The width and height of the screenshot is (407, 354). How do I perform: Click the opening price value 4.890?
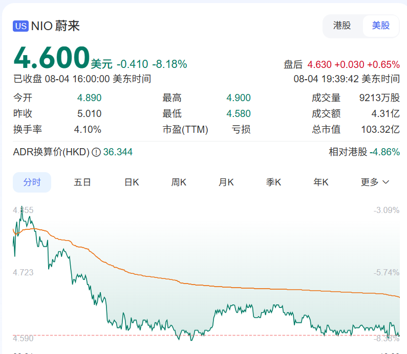click(x=89, y=98)
